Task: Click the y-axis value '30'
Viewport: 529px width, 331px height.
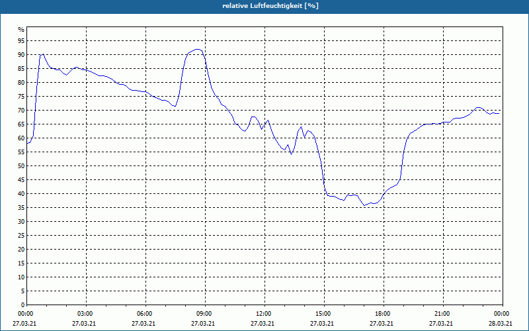Action: (21, 222)
